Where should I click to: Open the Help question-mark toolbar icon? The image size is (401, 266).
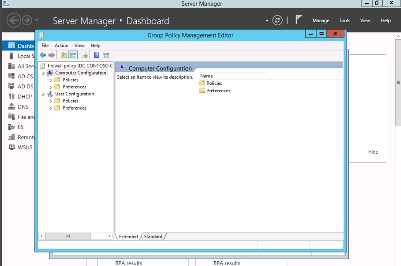(x=97, y=55)
